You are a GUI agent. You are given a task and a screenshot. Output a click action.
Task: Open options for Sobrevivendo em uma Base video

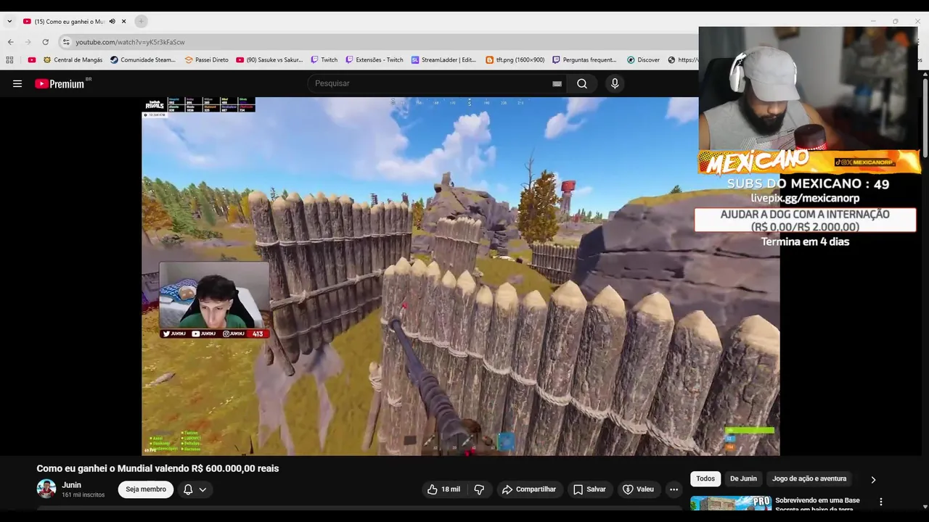(881, 502)
